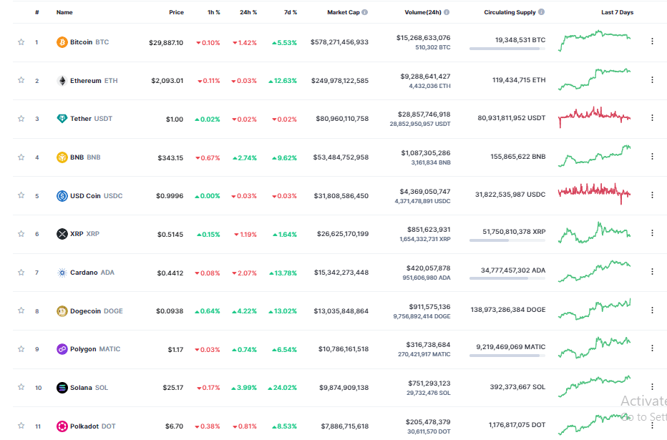The width and height of the screenshot is (667, 440).
Task: Click the Tether logo icon
Action: [62, 119]
